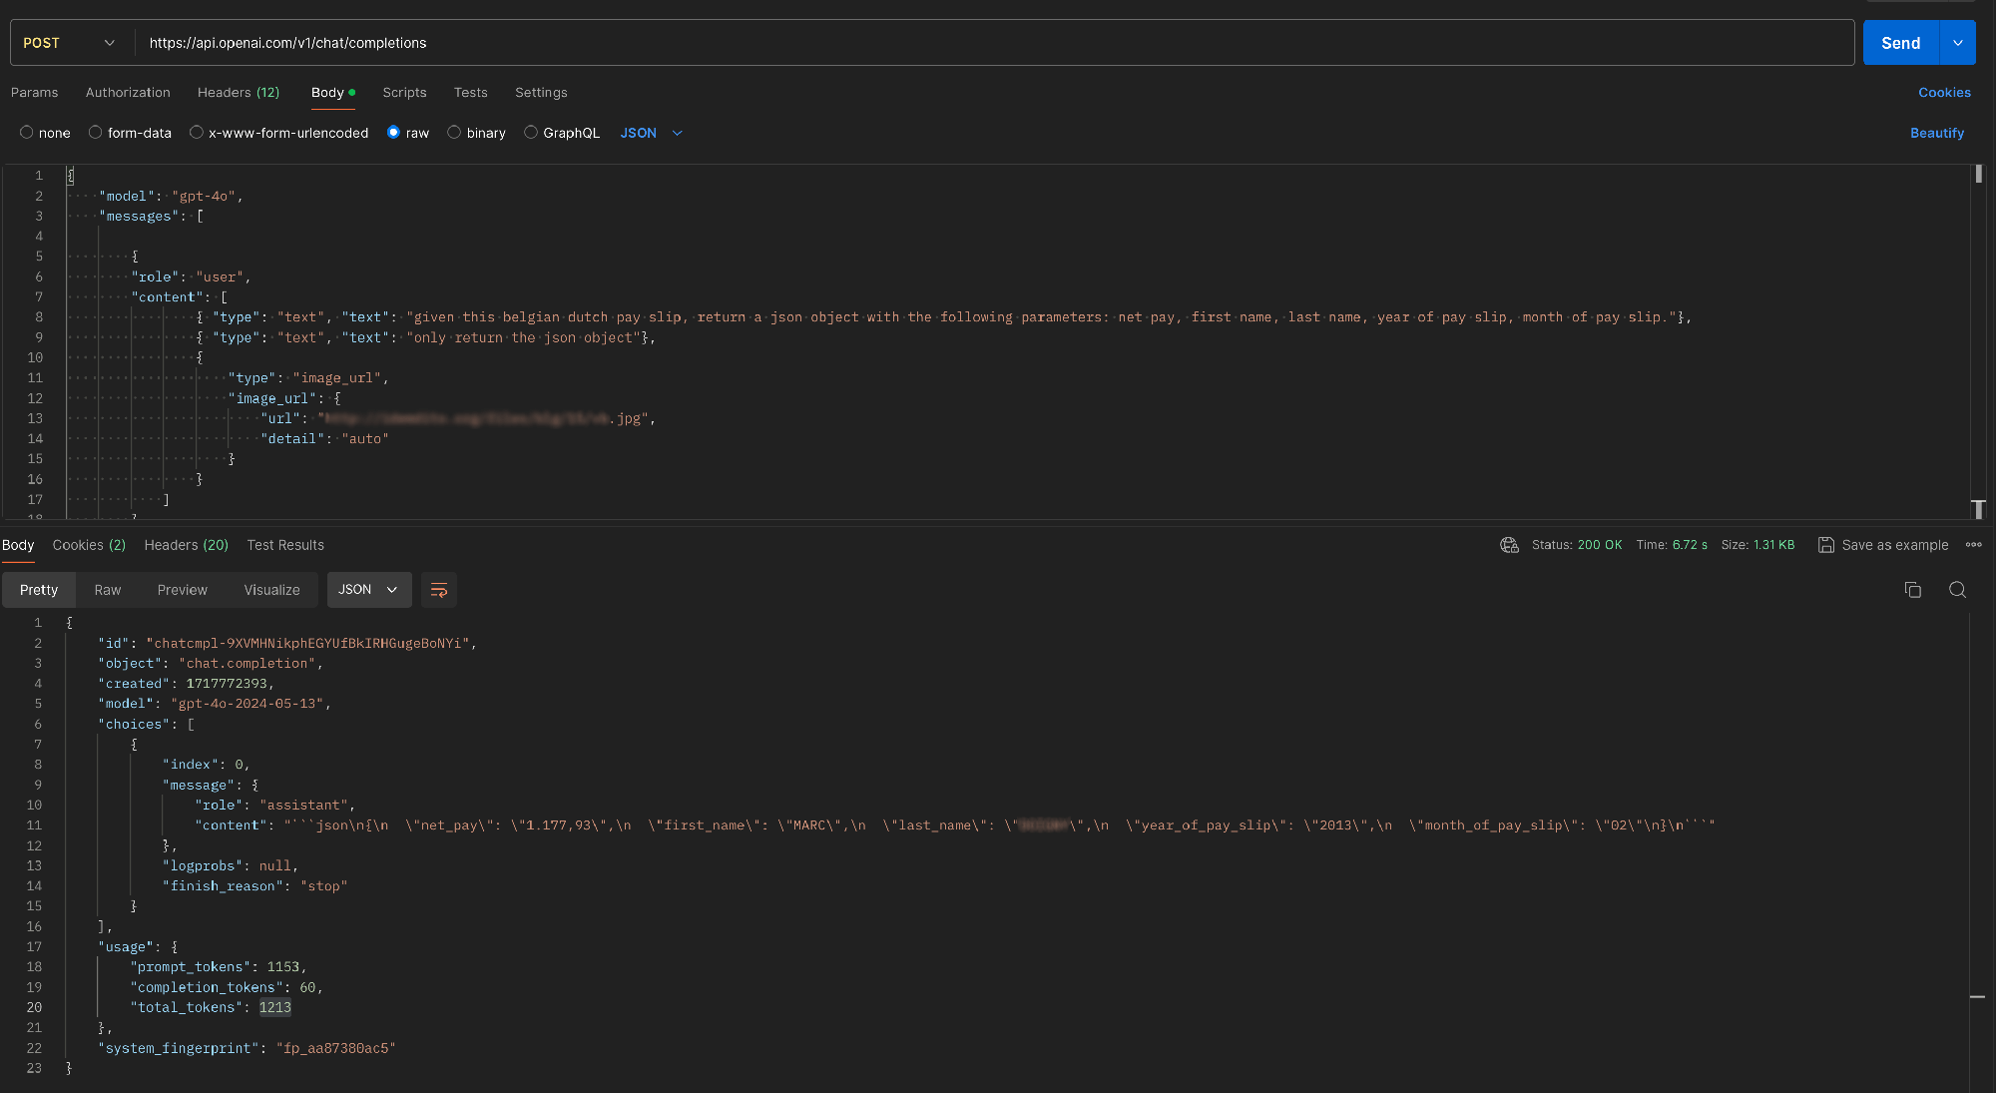Open the three-dot response options menu
Image resolution: width=1996 pixels, height=1093 pixels.
coord(1973,545)
